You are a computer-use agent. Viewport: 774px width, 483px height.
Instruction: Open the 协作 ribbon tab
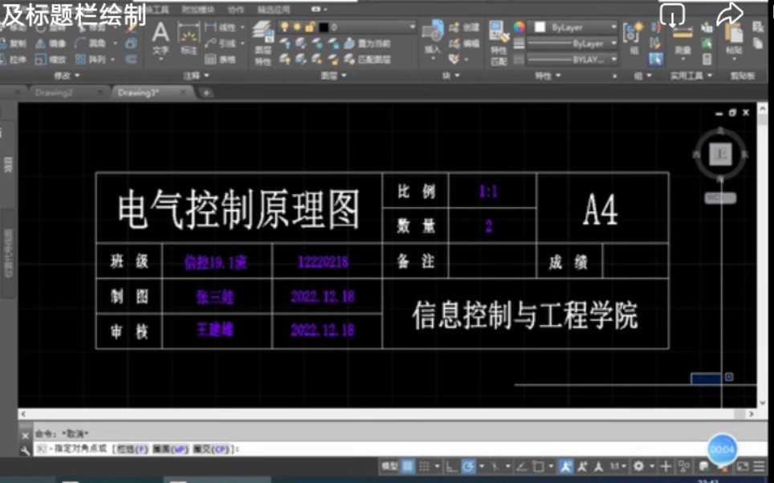pos(235,10)
